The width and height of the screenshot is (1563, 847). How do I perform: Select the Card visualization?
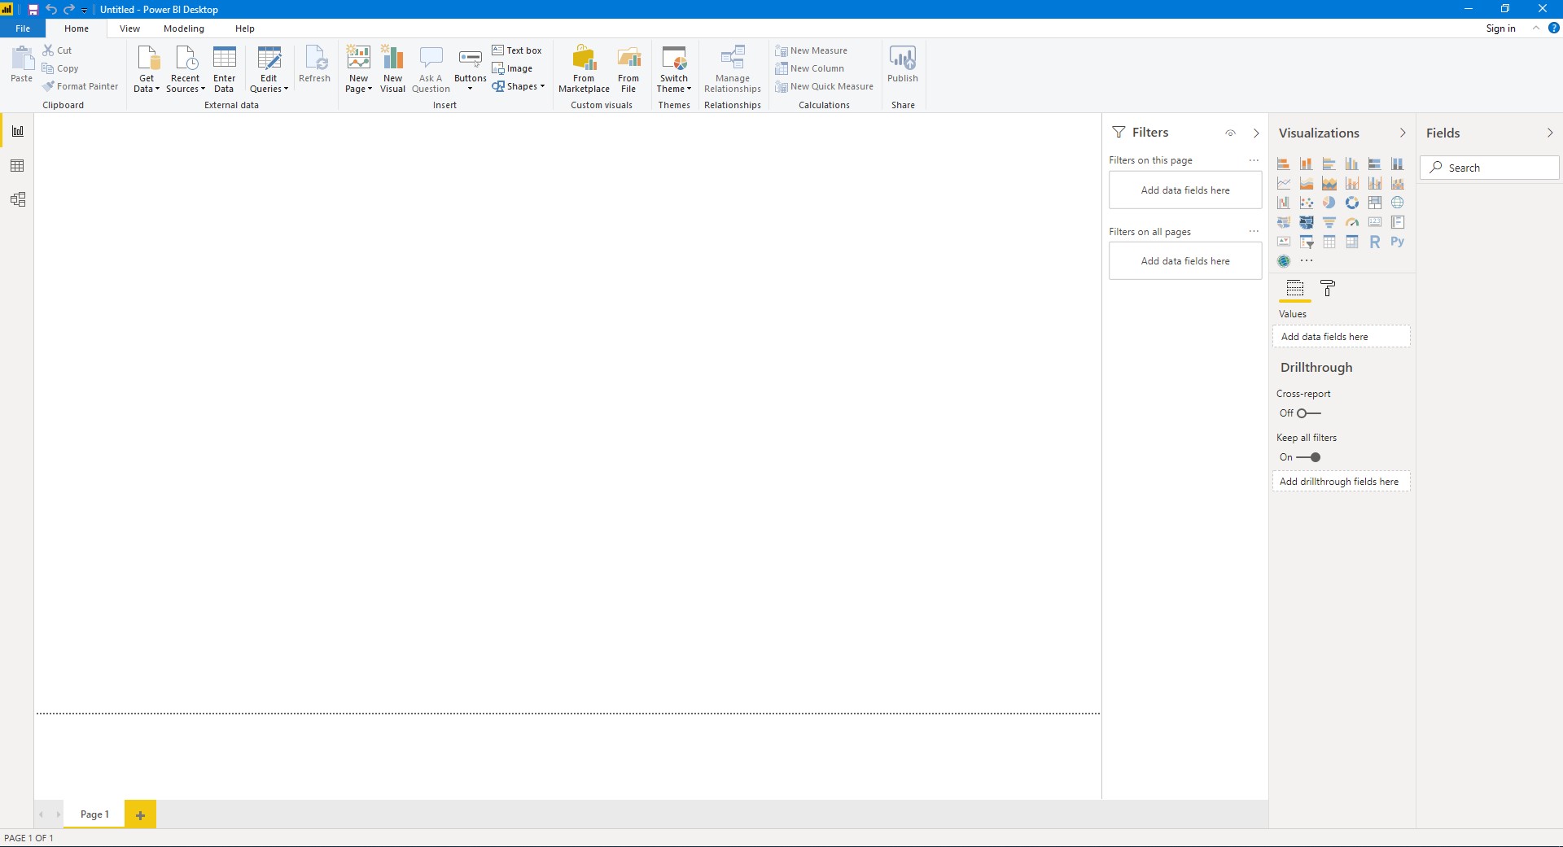click(1375, 222)
